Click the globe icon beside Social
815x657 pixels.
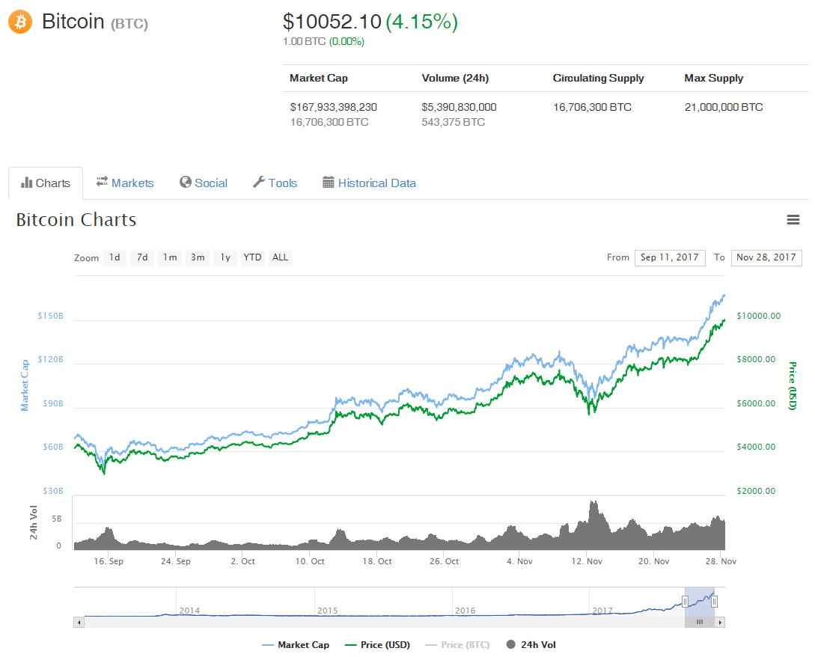tap(186, 182)
